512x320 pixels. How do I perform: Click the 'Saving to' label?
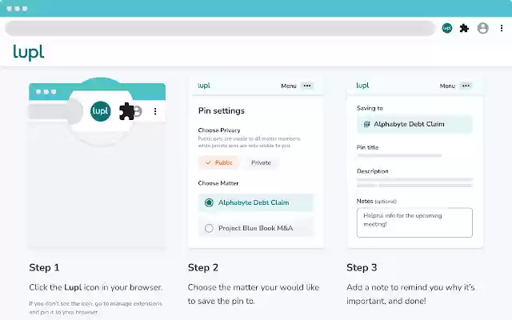tap(370, 108)
